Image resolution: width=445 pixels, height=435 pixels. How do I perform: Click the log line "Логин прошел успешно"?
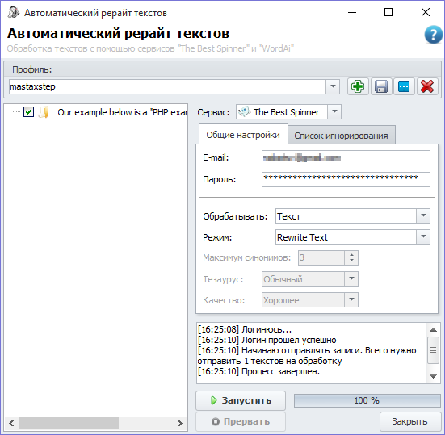(x=267, y=340)
